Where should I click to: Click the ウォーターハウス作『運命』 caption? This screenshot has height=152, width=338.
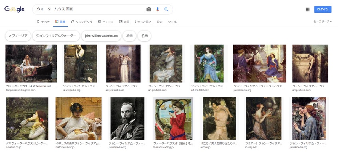pyautogui.click(x=173, y=143)
